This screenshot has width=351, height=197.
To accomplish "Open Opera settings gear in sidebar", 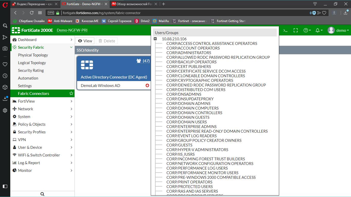I will pyautogui.click(x=5, y=110).
